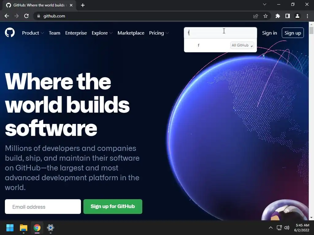Open the Windows Start menu
314x235 pixels.
point(10,228)
